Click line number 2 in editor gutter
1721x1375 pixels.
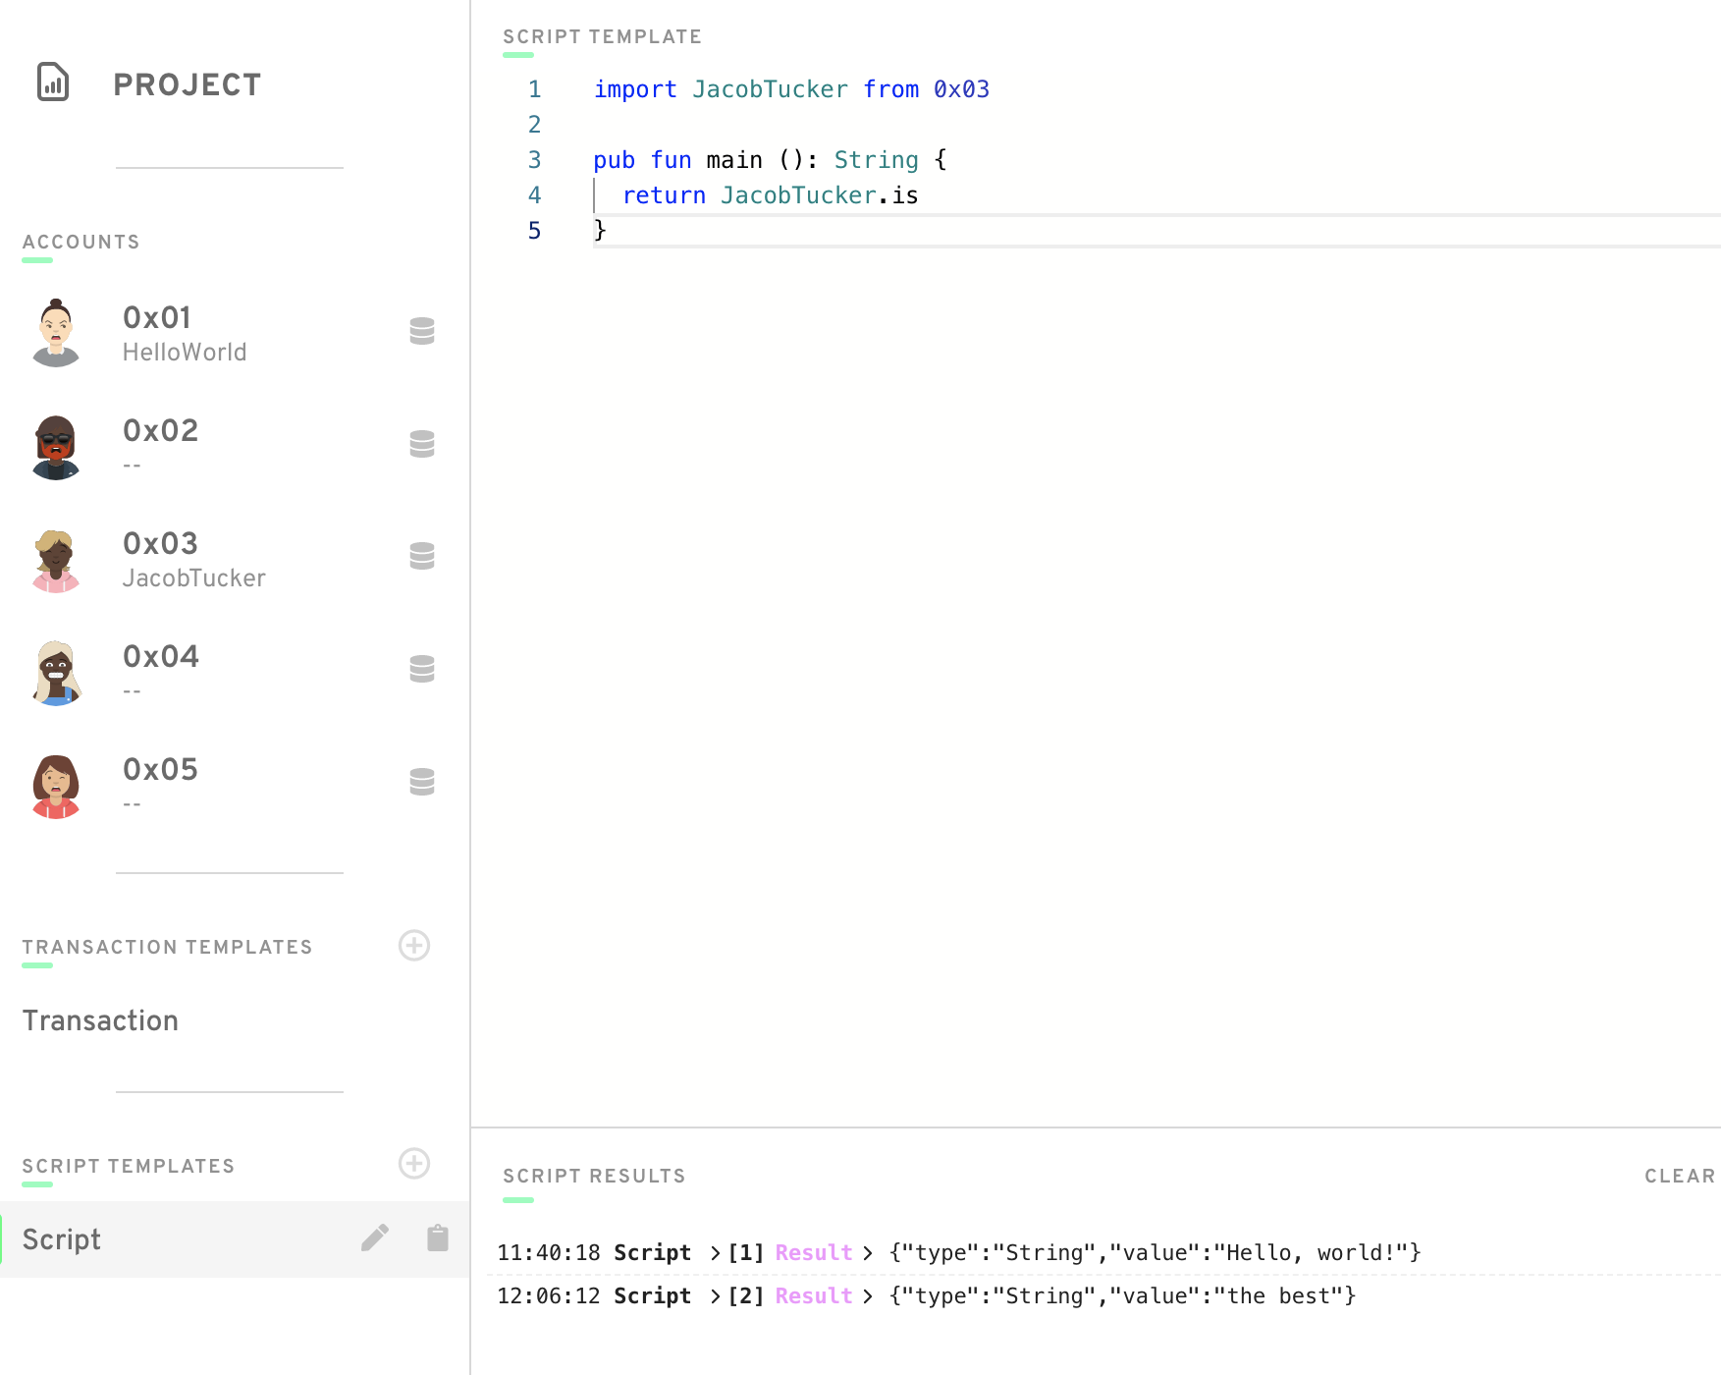coord(534,125)
